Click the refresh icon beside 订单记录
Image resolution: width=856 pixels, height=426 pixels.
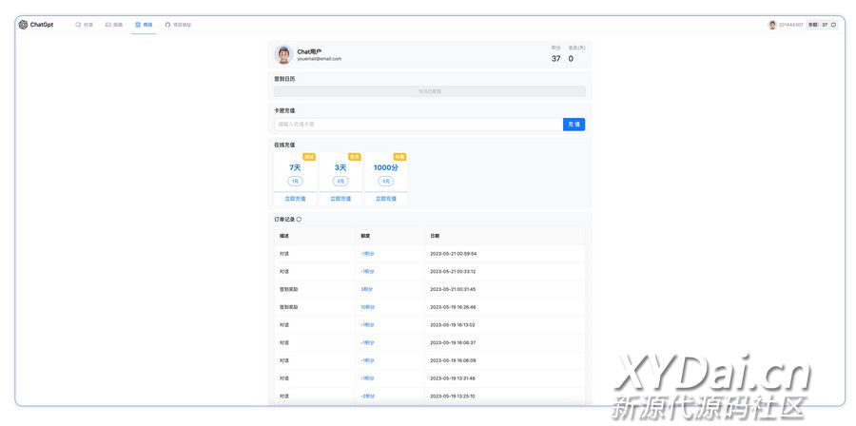coord(299,219)
